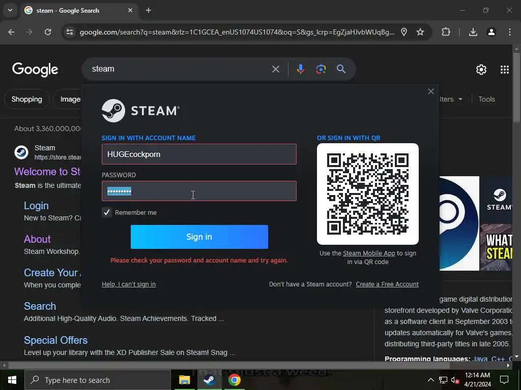Screen dimensions: 521x390
Task: Open the Help, I can't sign in link
Action: point(129,284)
